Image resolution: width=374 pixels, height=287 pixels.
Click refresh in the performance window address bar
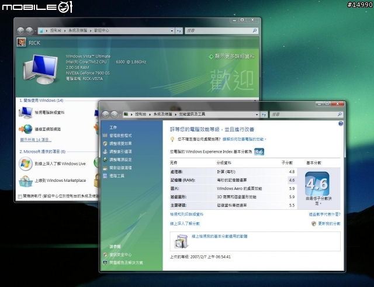pyautogui.click(x=264, y=115)
